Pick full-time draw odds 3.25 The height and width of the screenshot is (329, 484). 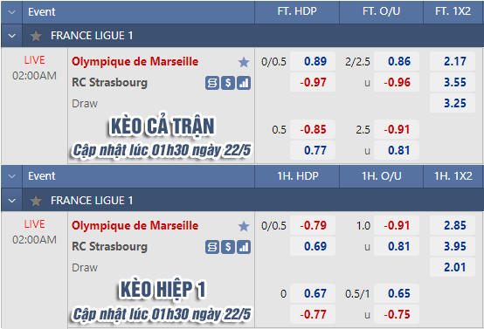pyautogui.click(x=453, y=103)
